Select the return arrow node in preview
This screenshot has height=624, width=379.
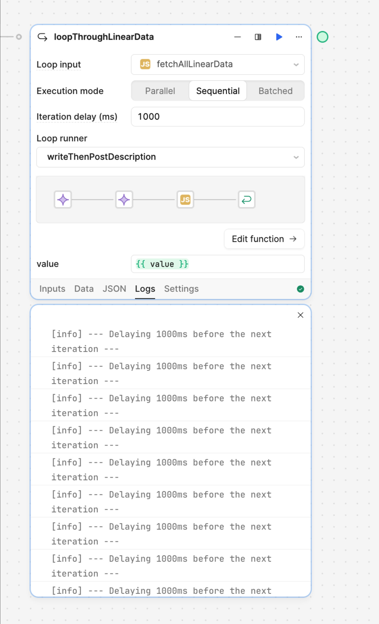[x=247, y=199]
